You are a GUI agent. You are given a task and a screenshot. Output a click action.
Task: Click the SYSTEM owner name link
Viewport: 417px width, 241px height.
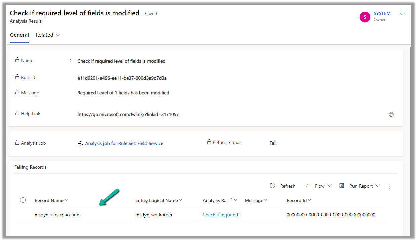(382, 14)
